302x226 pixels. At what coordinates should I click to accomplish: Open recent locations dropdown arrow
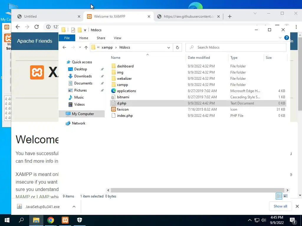pyautogui.click(x=80, y=47)
